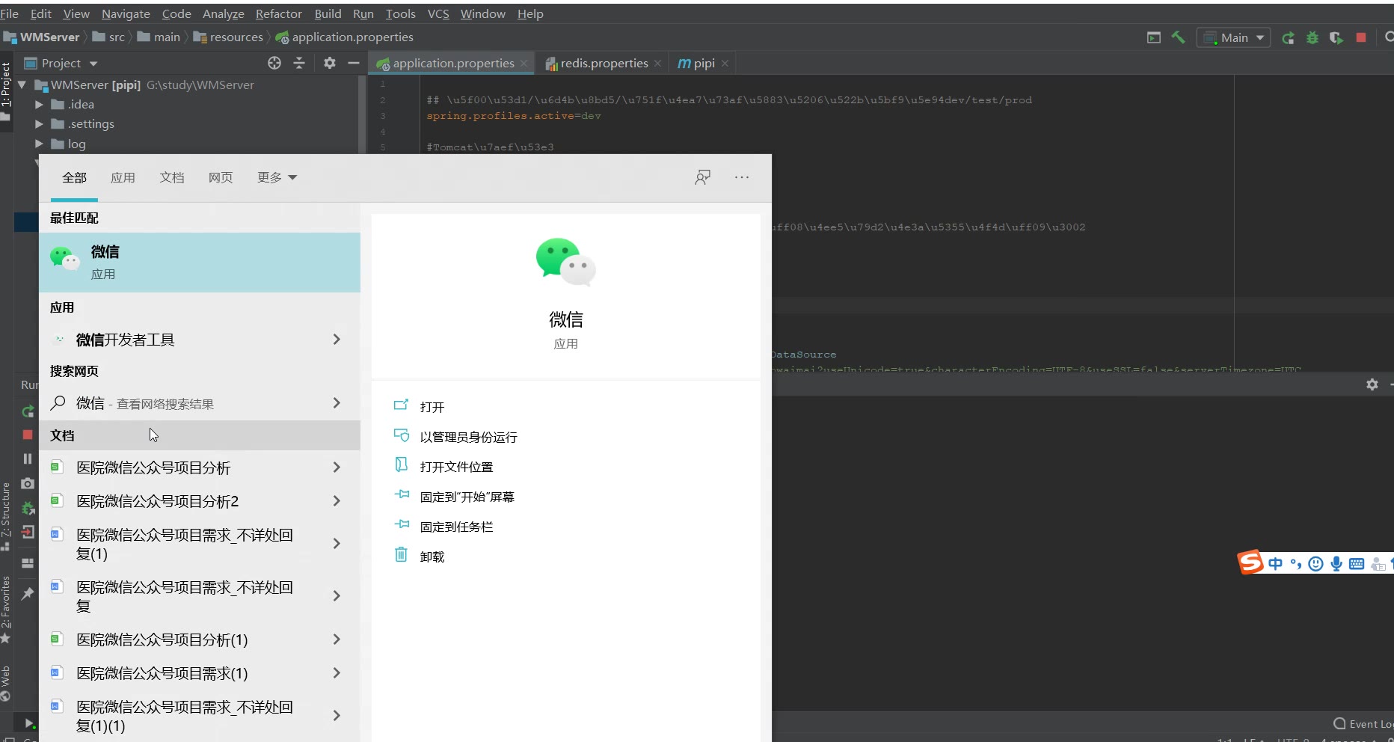Viewport: 1394px width, 742px height.
Task: Close the application.properties tab
Action: click(524, 64)
